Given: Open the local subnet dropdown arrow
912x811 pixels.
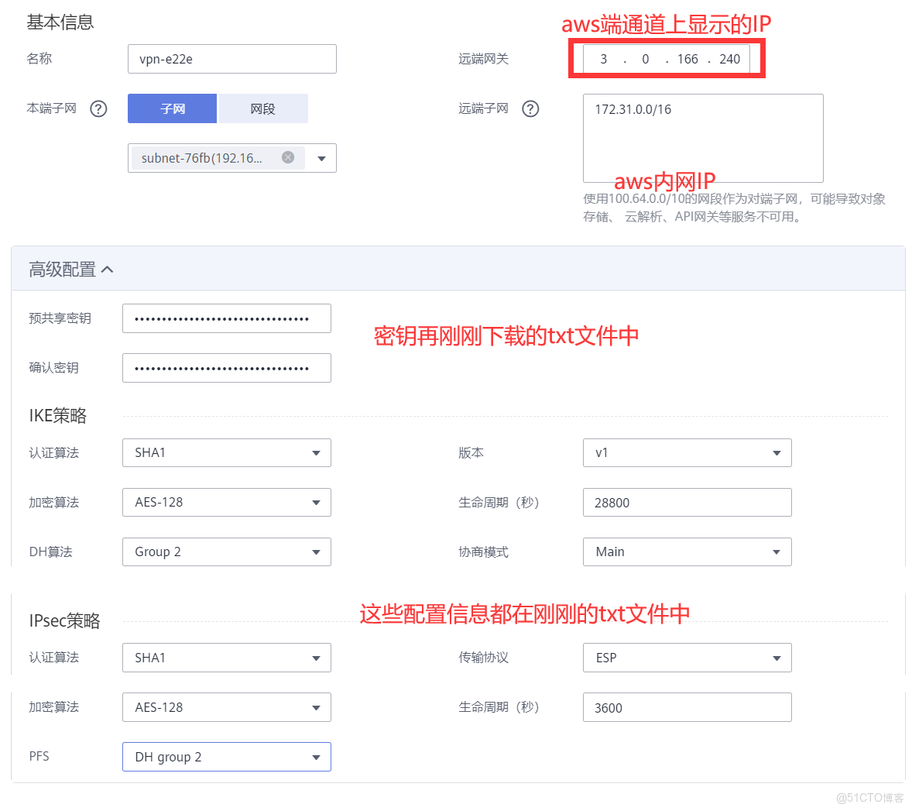Looking at the screenshot, I should (x=321, y=158).
